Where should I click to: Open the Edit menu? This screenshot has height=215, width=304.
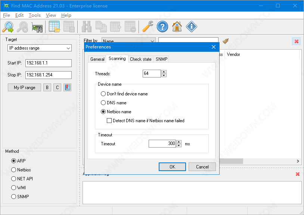coord(19,15)
